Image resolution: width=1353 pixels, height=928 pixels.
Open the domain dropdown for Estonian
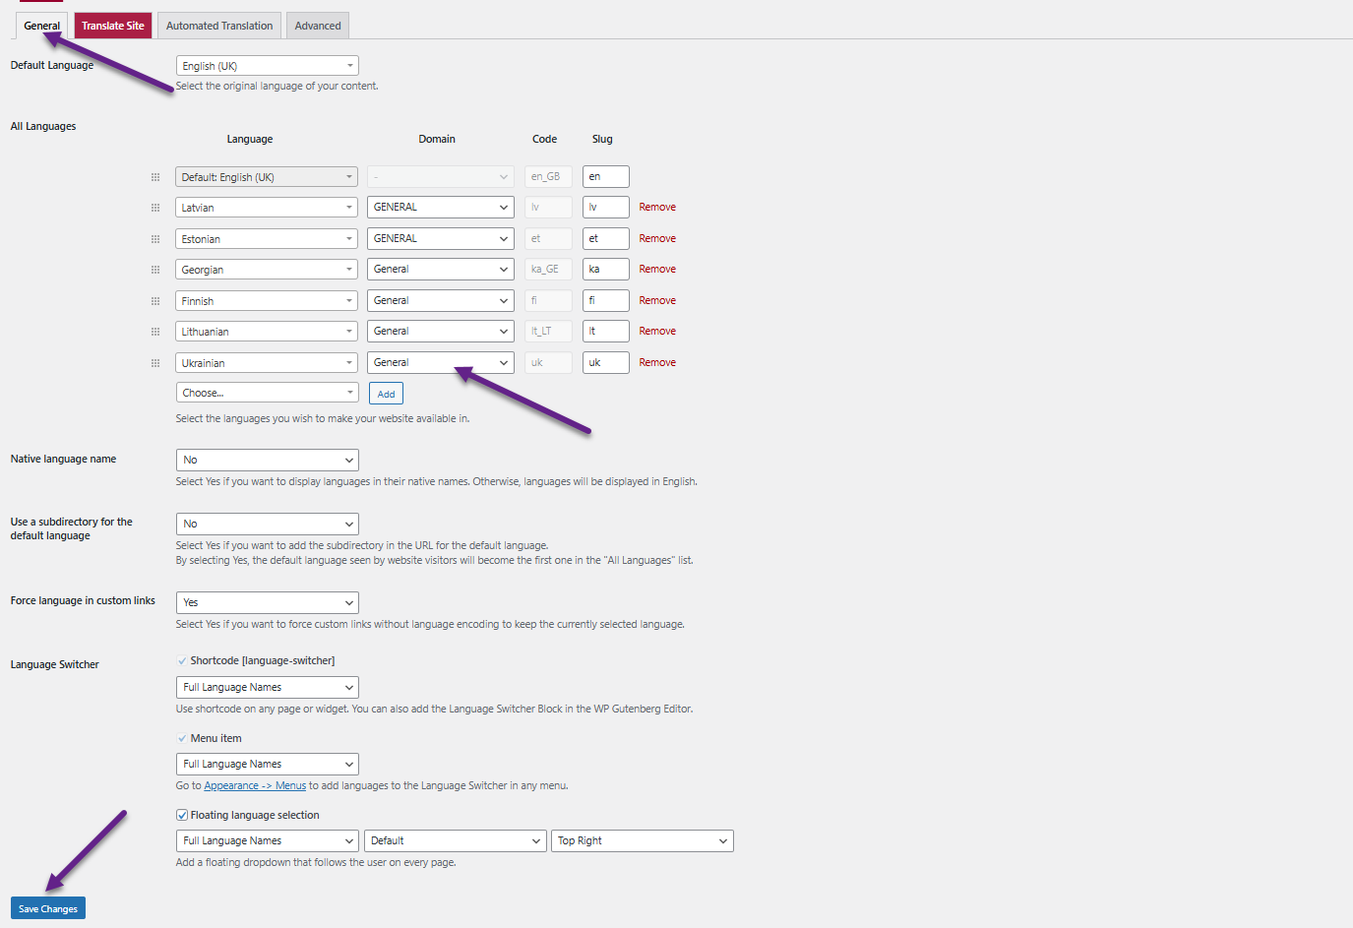point(441,238)
